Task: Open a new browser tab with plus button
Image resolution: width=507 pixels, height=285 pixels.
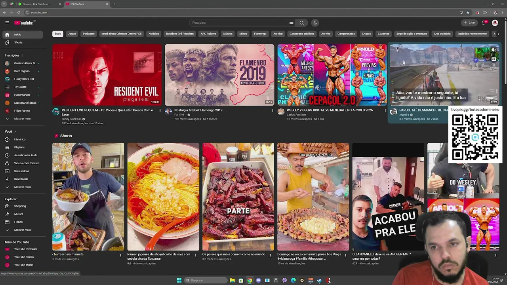Action: (x=114, y=4)
